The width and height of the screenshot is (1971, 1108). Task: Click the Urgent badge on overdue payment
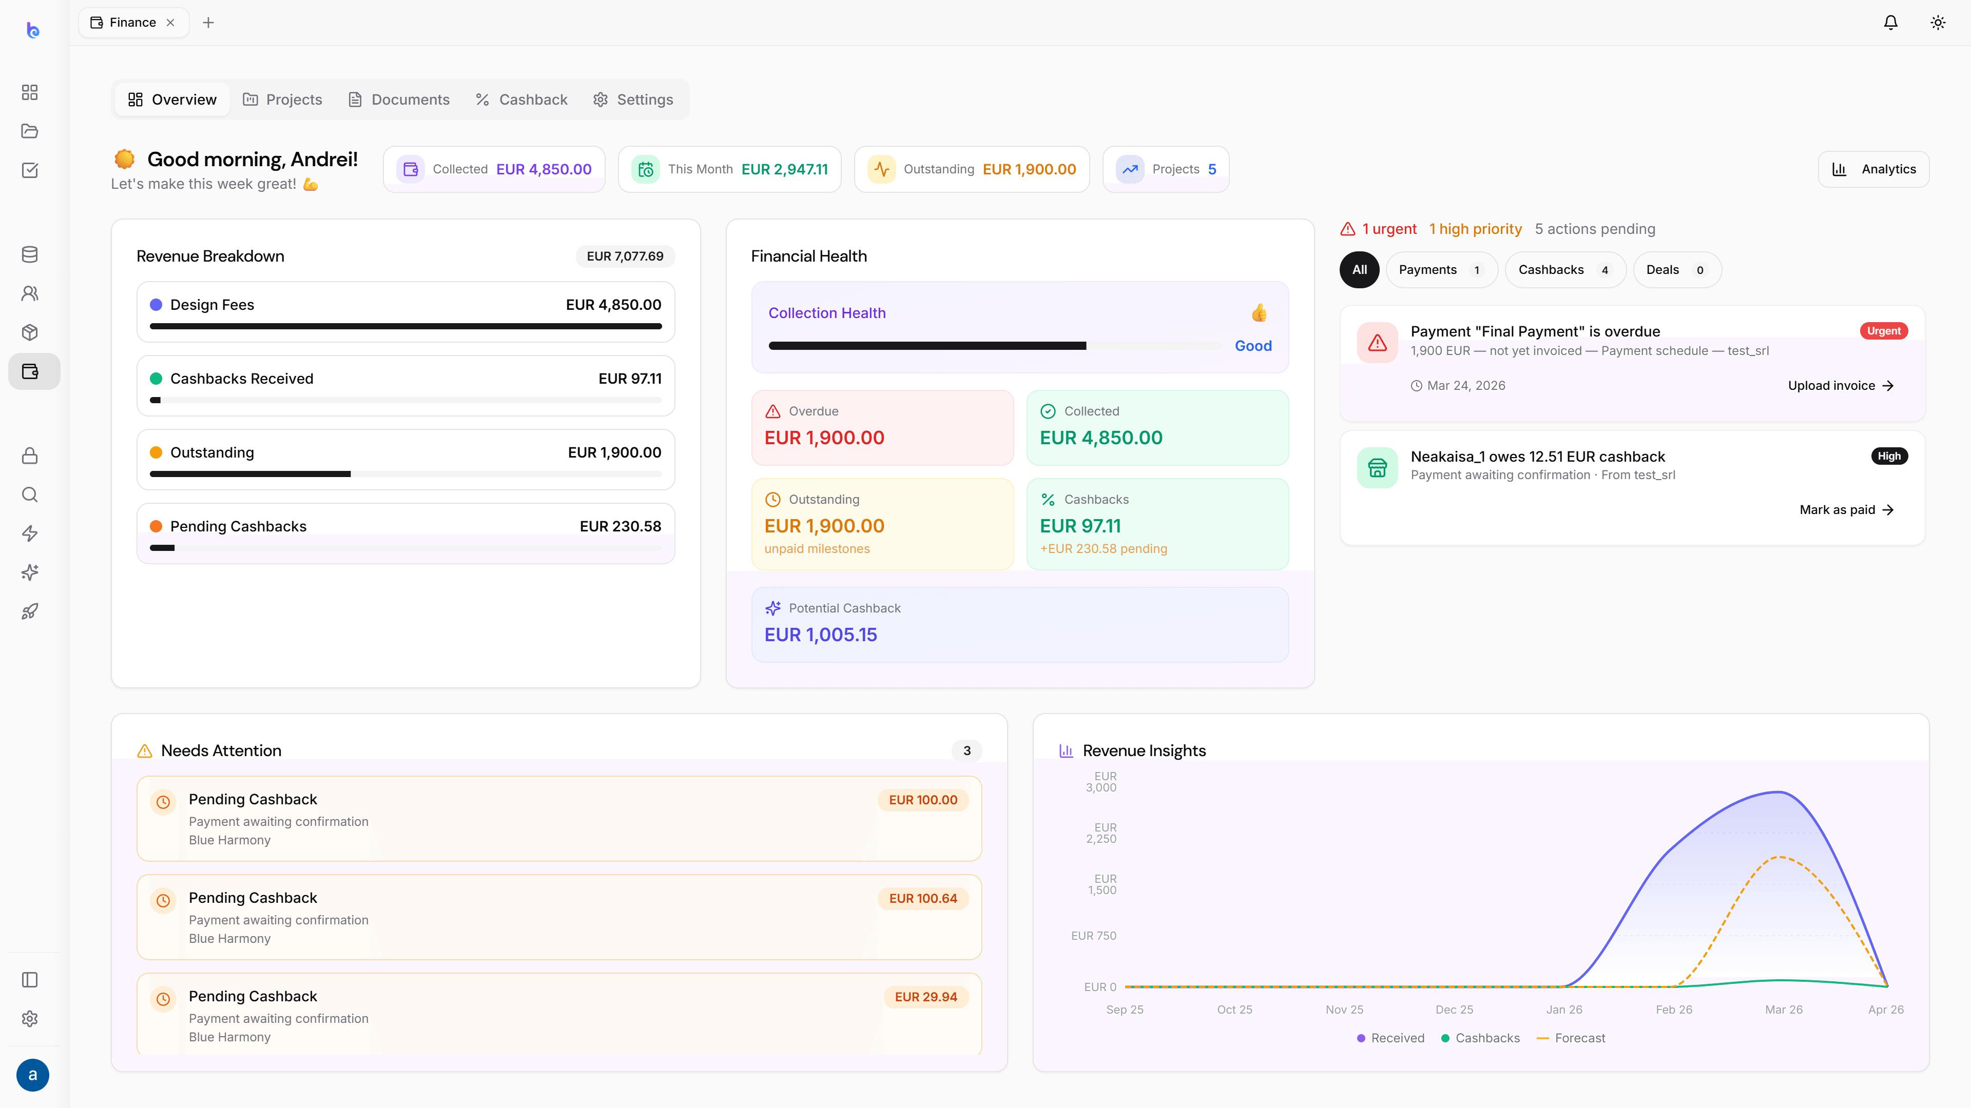coord(1884,331)
